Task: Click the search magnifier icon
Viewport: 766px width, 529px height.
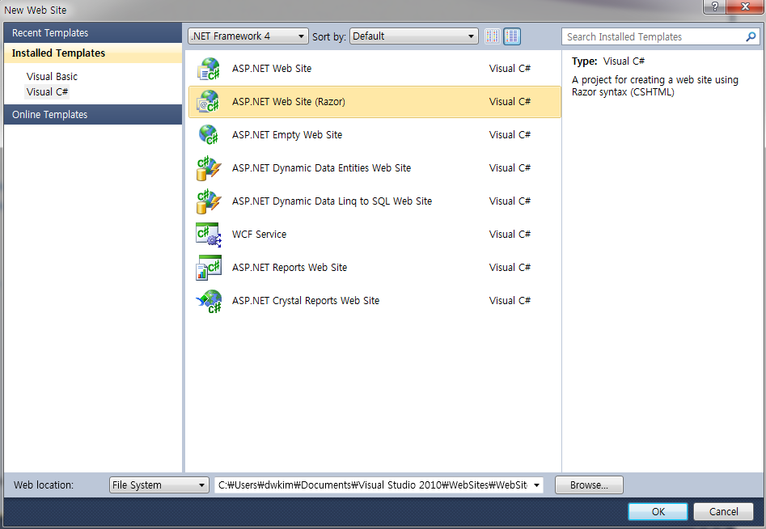Action: 751,36
